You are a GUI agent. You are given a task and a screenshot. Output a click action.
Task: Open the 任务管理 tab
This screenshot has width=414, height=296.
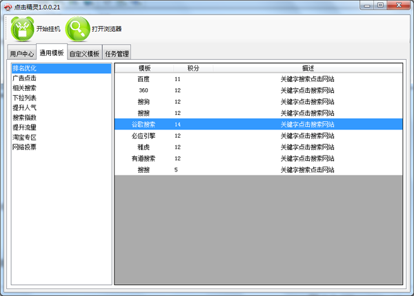click(117, 54)
